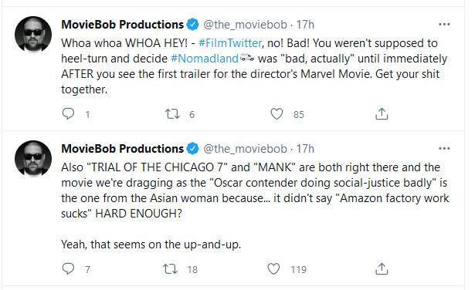Open @the_moviebob handle on the first tweet
This screenshot has height=290, width=475.
coord(245,25)
